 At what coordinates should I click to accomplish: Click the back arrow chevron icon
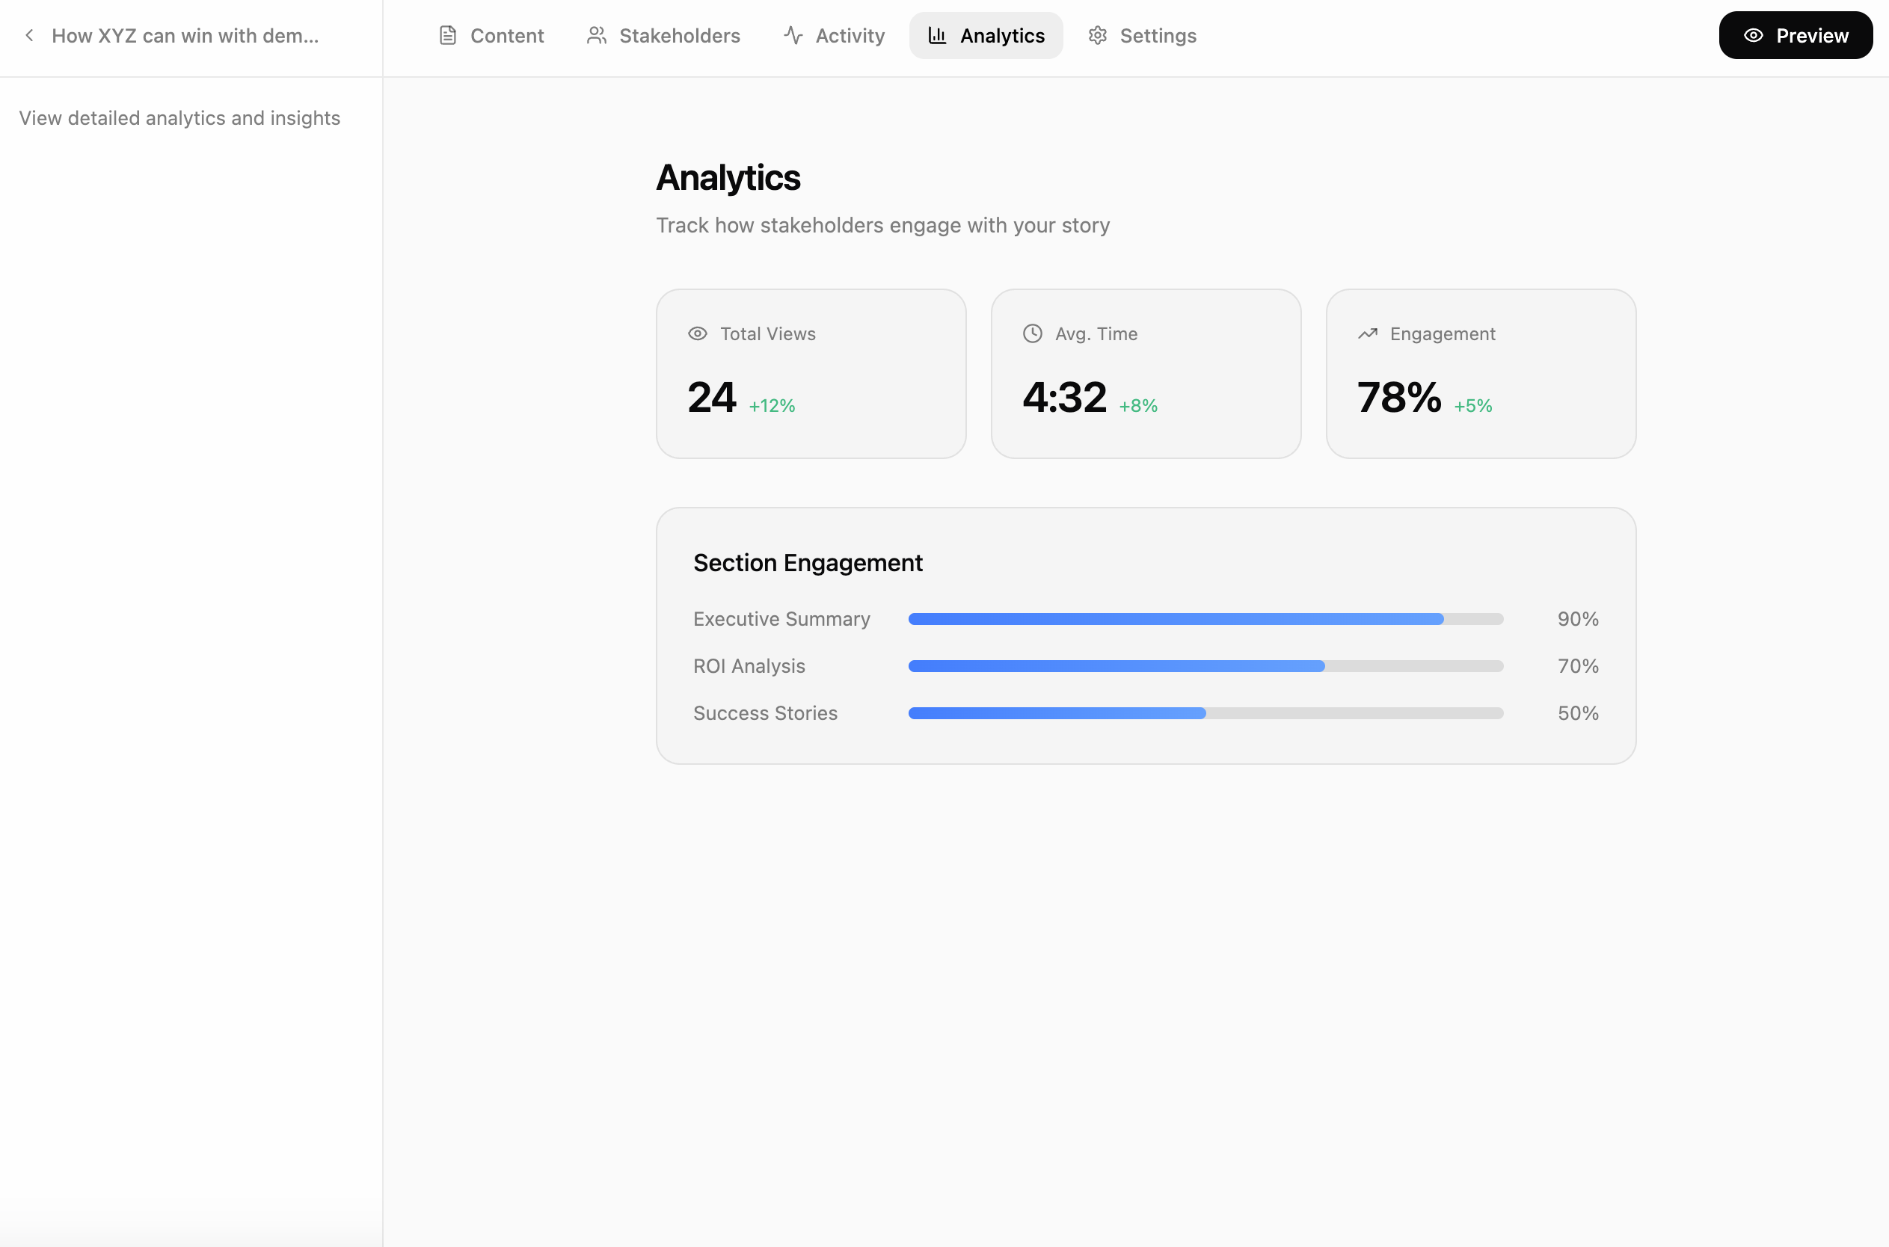(29, 36)
